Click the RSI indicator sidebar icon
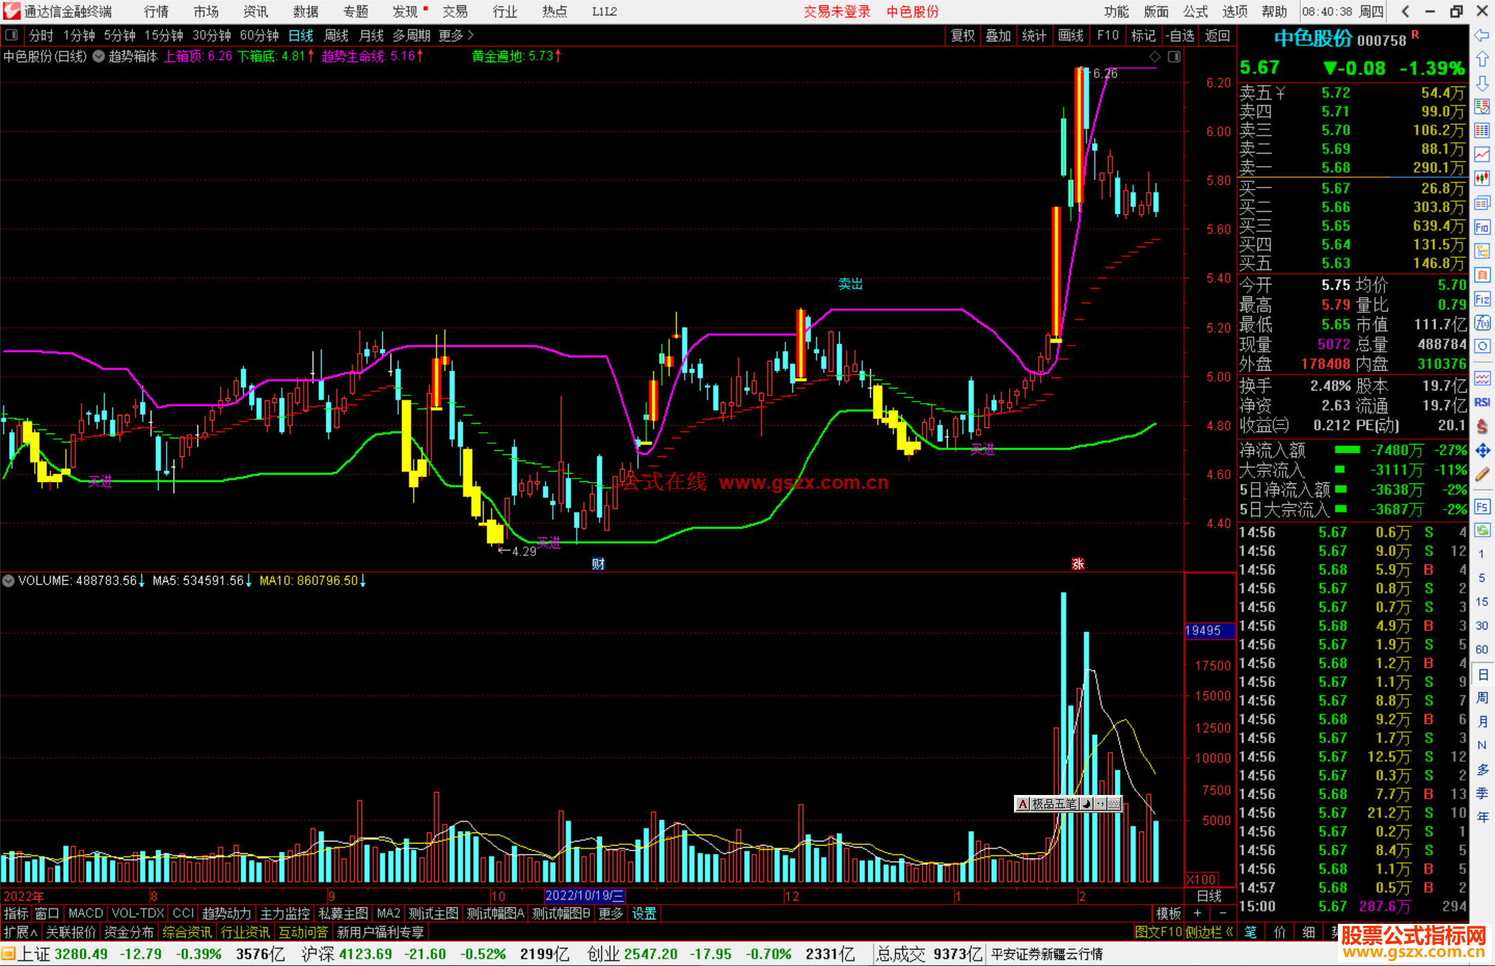The height and width of the screenshot is (966, 1495). [x=1482, y=402]
